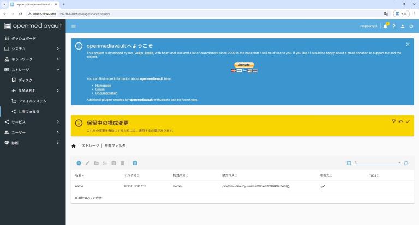The height and width of the screenshot is (225, 419).
Task: Sort by デバイス column header
Action: tap(131, 175)
